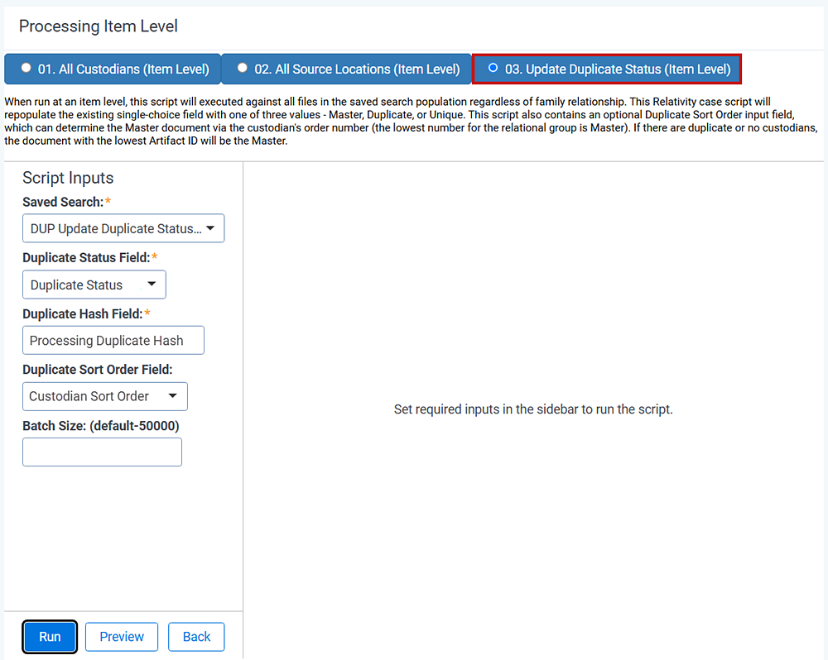Screen dimensions: 828x660
Task: Click the 'Set required inputs in the sidebar' message
Action: (533, 409)
